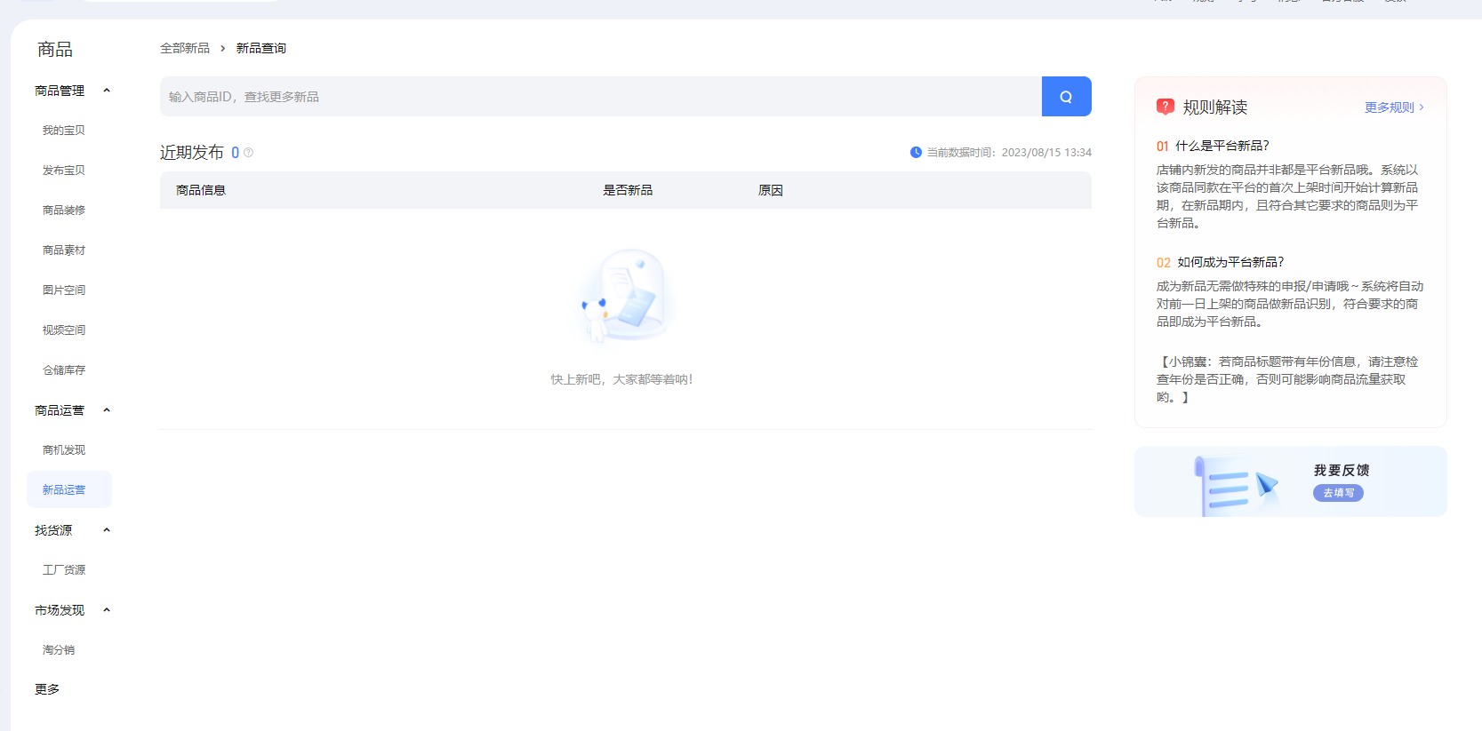Click the clock icon beside 当前数据时间
Screen dimensions: 1482x731
tap(916, 153)
